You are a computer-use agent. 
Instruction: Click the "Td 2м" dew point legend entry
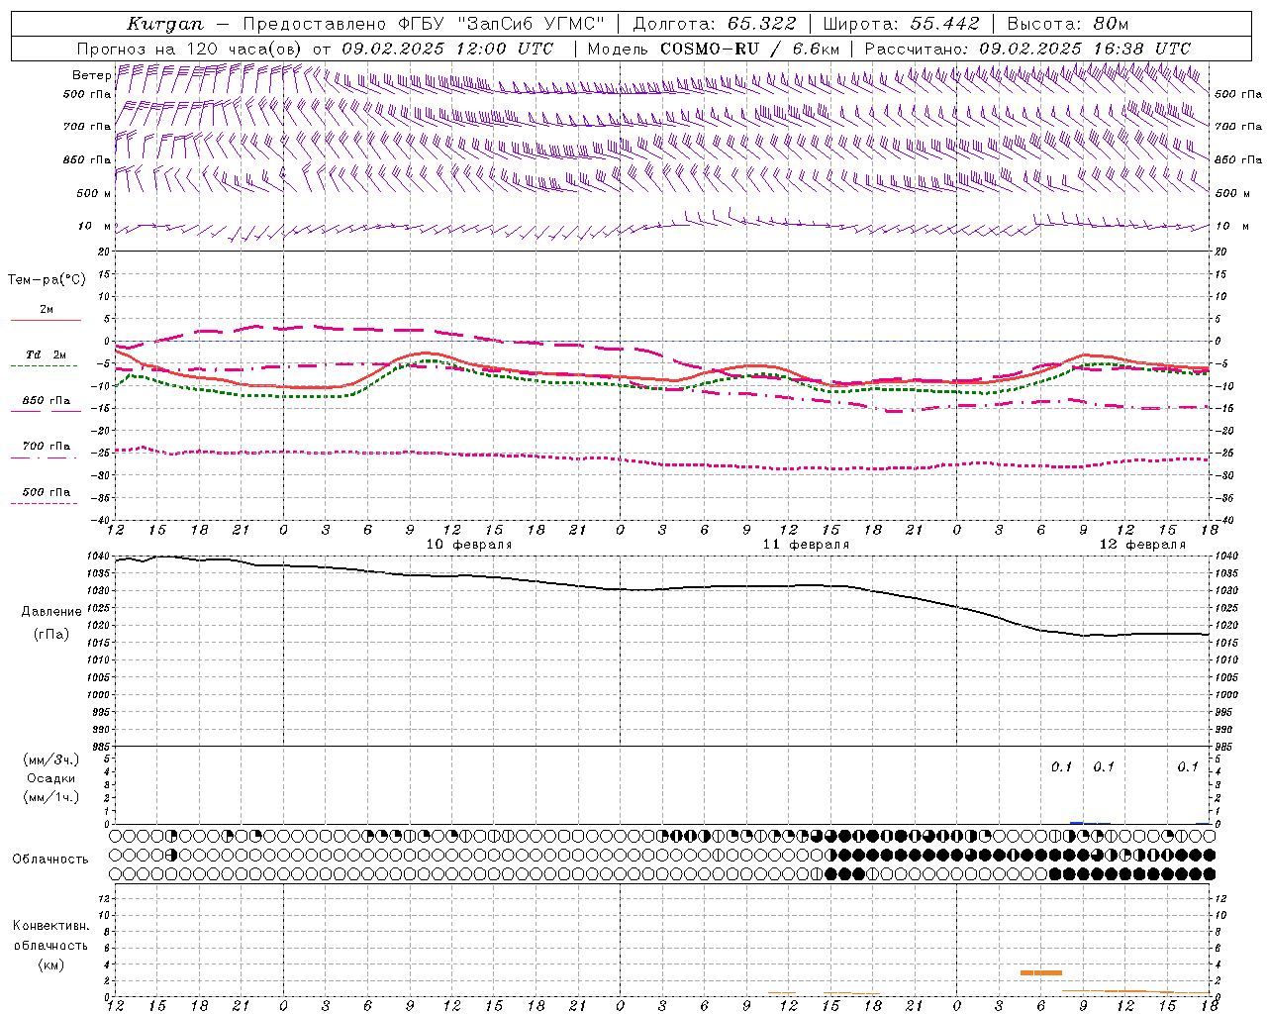coord(46,355)
